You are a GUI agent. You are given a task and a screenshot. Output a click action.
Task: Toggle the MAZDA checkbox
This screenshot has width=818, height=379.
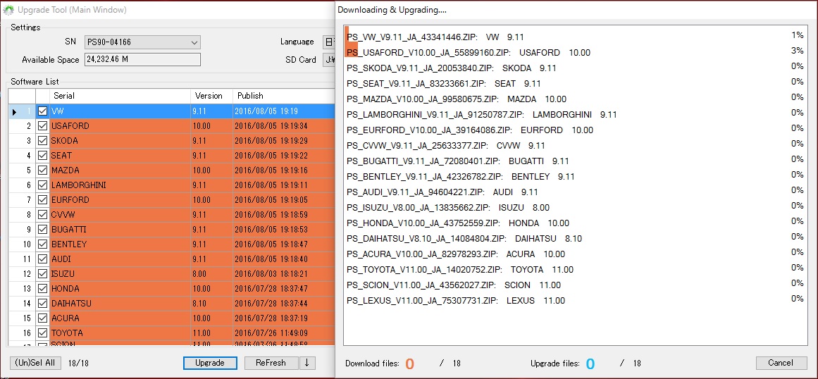point(42,170)
